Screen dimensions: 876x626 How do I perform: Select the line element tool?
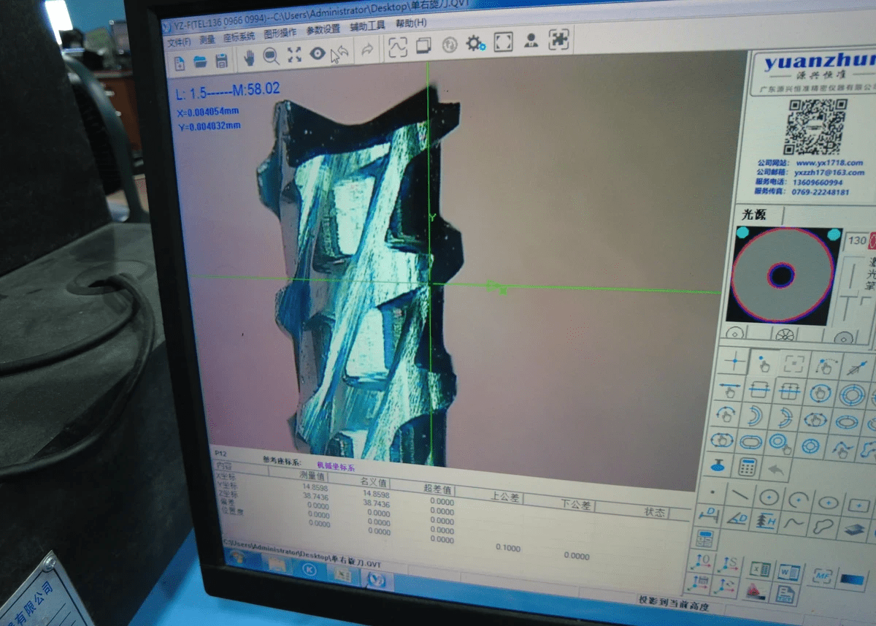coord(739,496)
